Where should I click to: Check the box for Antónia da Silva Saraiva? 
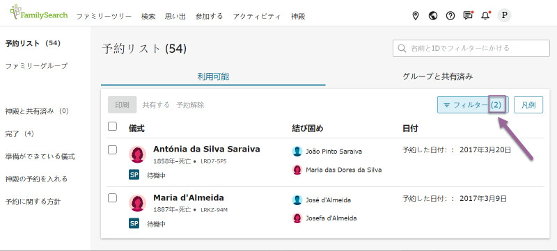point(112,150)
